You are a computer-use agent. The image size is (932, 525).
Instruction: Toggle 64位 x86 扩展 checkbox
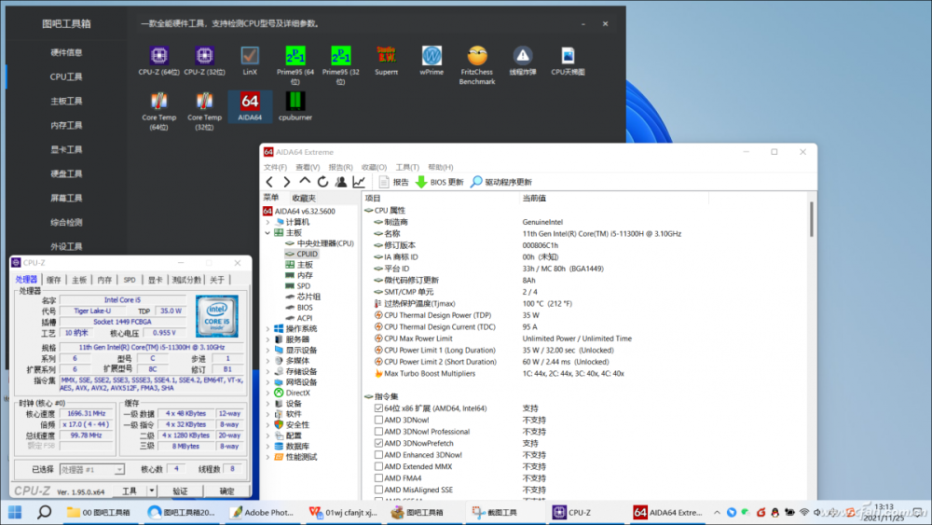(378, 408)
